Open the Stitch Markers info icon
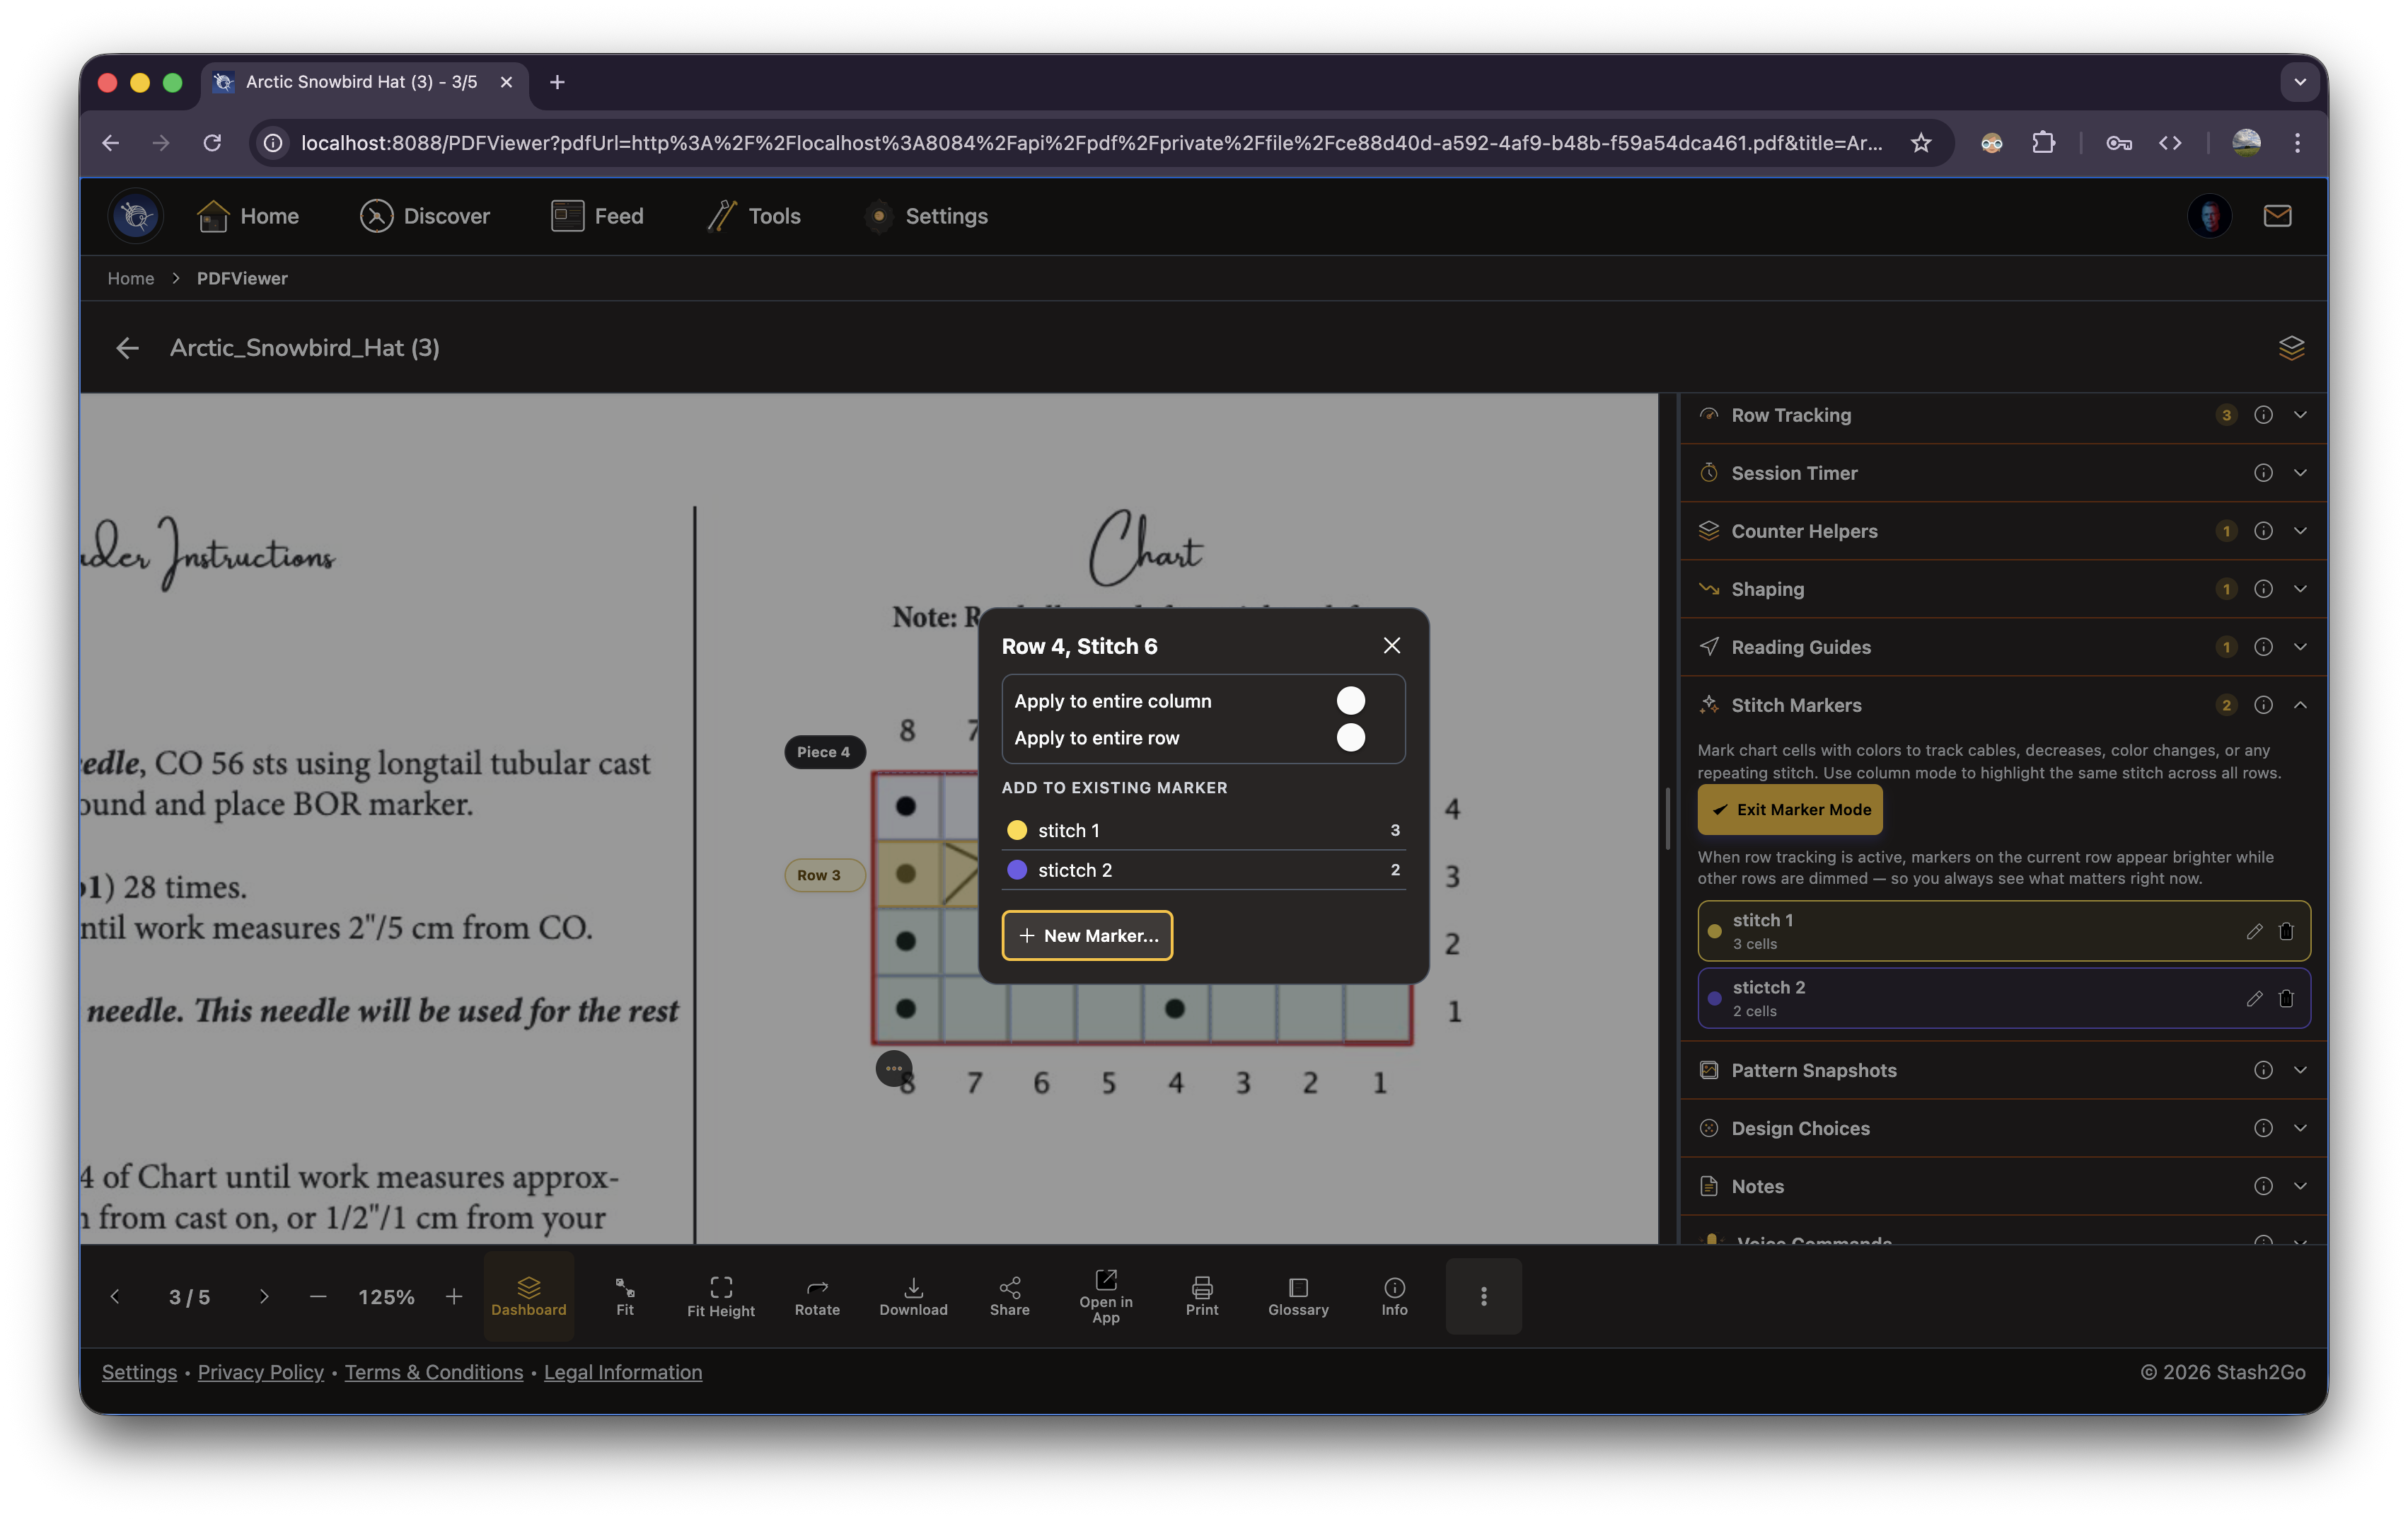2408x1520 pixels. [2263, 705]
